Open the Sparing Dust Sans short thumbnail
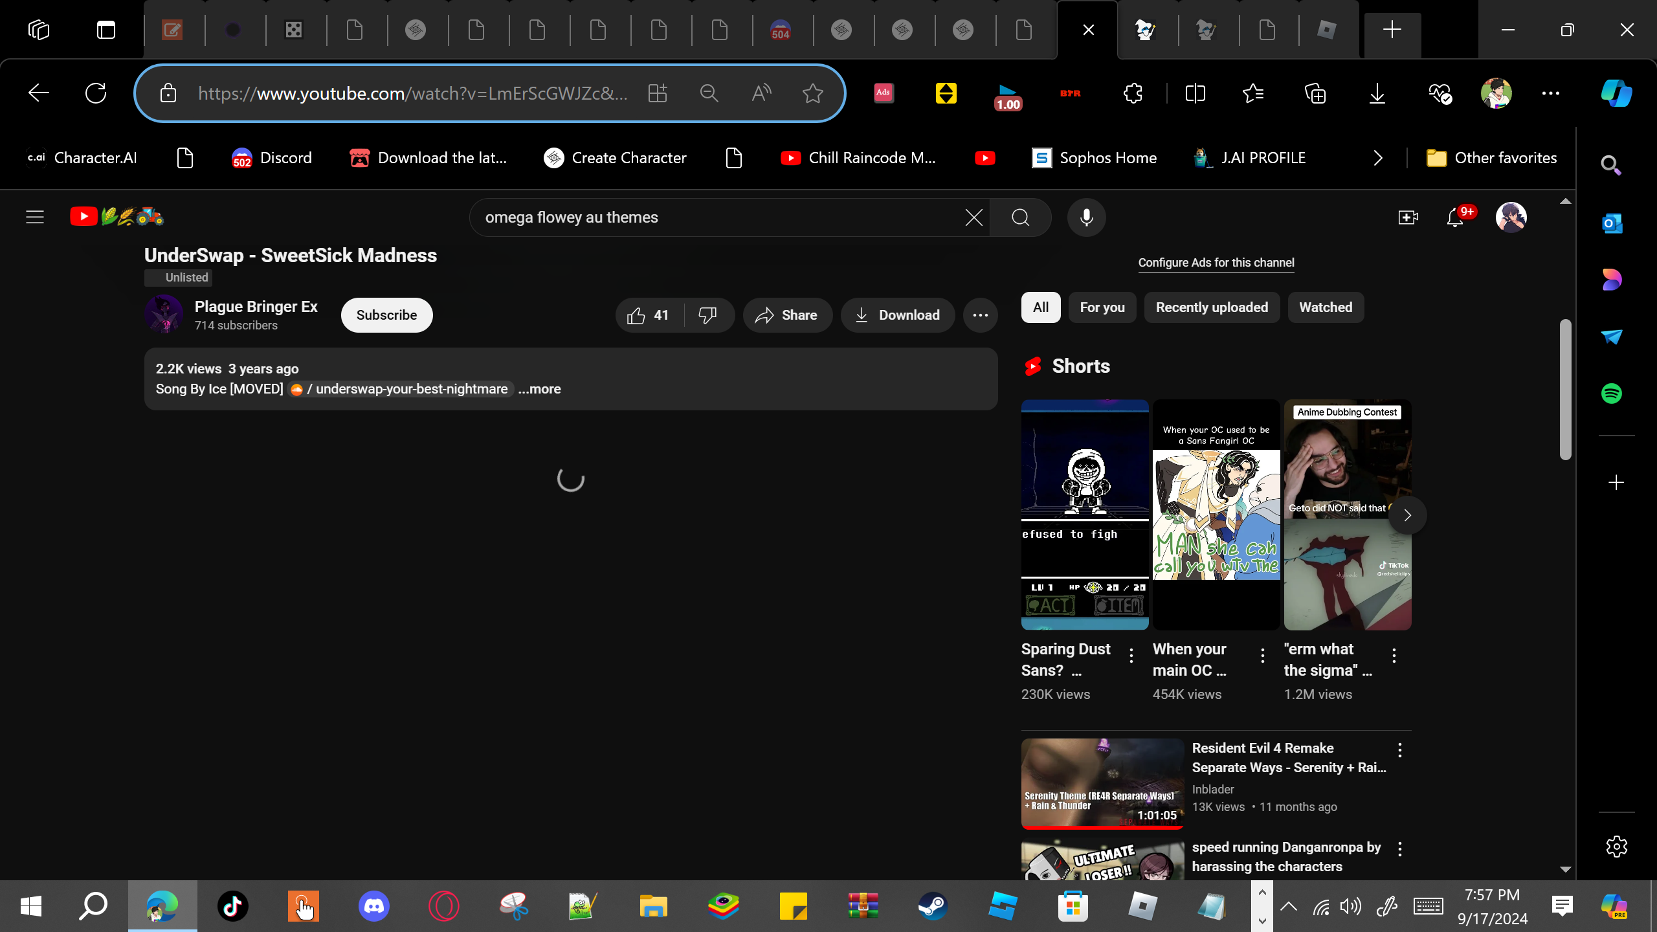1657x932 pixels. pos(1085,515)
